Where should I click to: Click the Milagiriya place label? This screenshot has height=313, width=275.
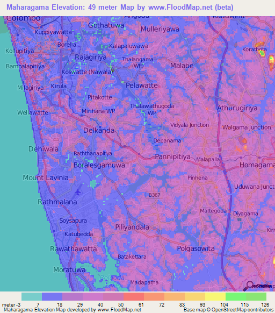pos(30,88)
